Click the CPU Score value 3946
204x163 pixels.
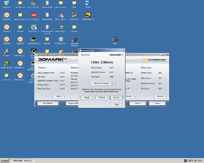tap(111, 77)
